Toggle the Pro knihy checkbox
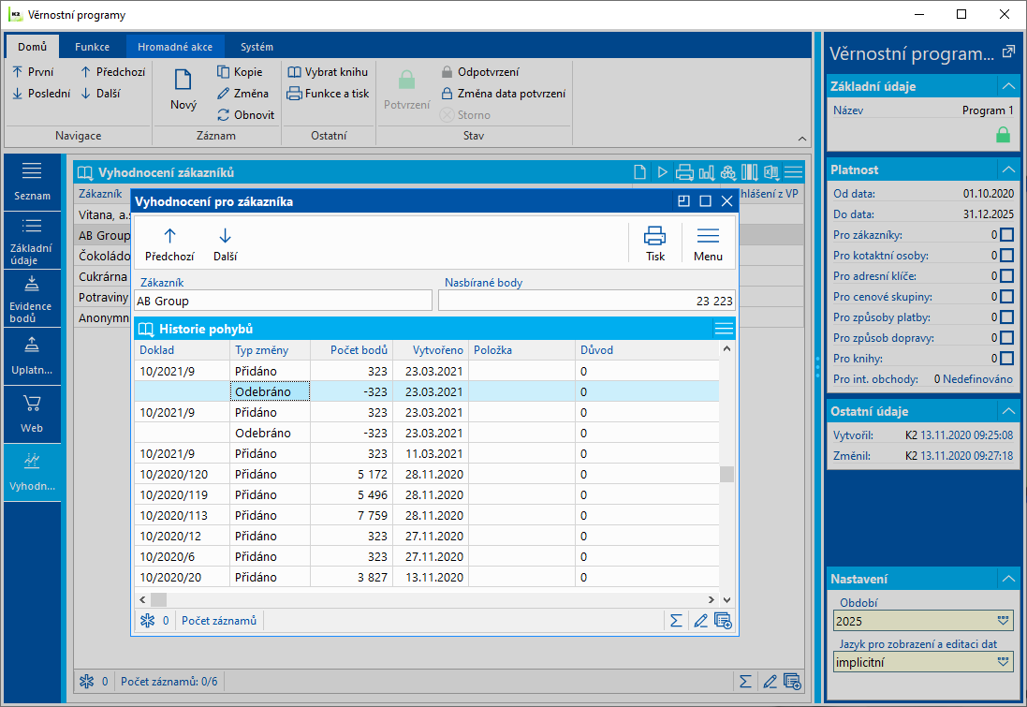This screenshot has width=1027, height=707. tap(1006, 359)
